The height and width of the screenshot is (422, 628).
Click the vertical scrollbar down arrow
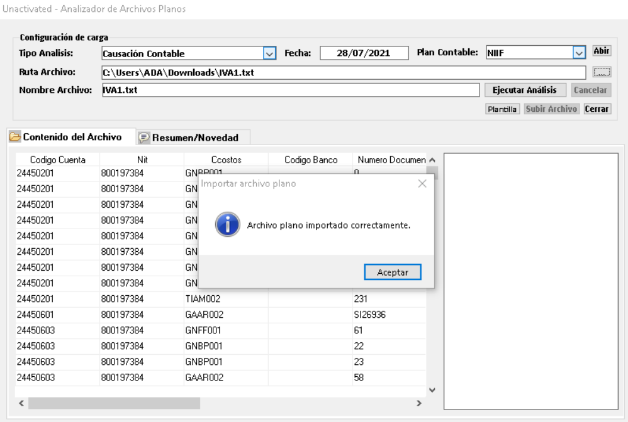(431, 389)
